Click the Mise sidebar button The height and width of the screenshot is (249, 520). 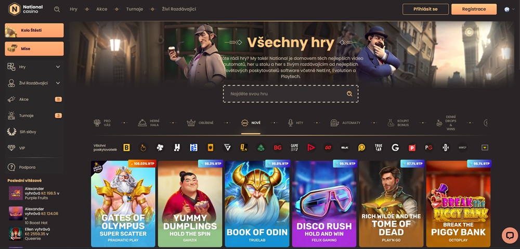34,49
